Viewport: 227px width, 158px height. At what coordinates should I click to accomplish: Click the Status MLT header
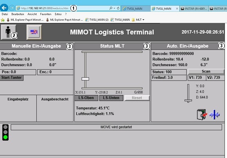click(112, 46)
